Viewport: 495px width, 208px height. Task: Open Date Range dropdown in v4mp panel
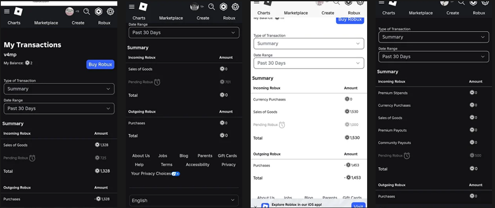[59, 108]
